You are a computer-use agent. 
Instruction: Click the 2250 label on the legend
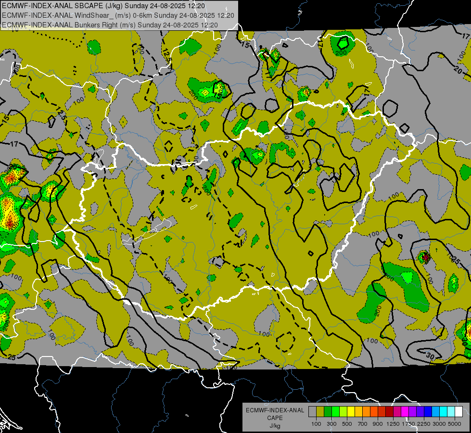[x=424, y=424]
